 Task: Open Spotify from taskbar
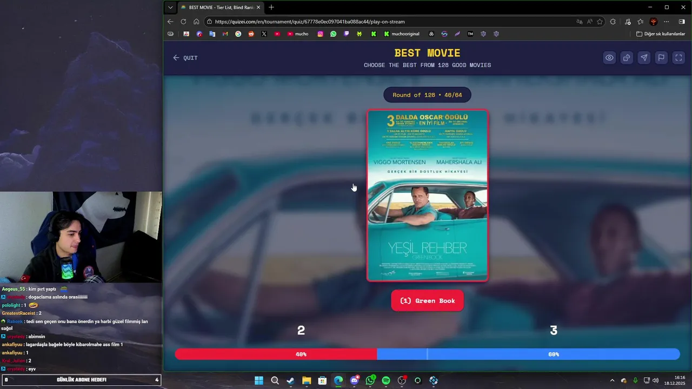click(x=386, y=380)
